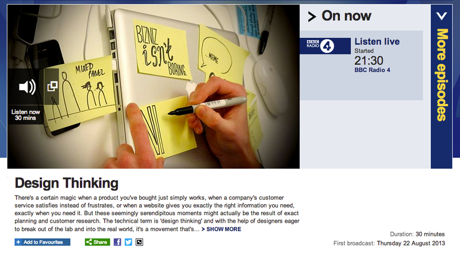Open the BBC Radio 4 station link
This screenshot has width=460, height=253.
pos(372,70)
